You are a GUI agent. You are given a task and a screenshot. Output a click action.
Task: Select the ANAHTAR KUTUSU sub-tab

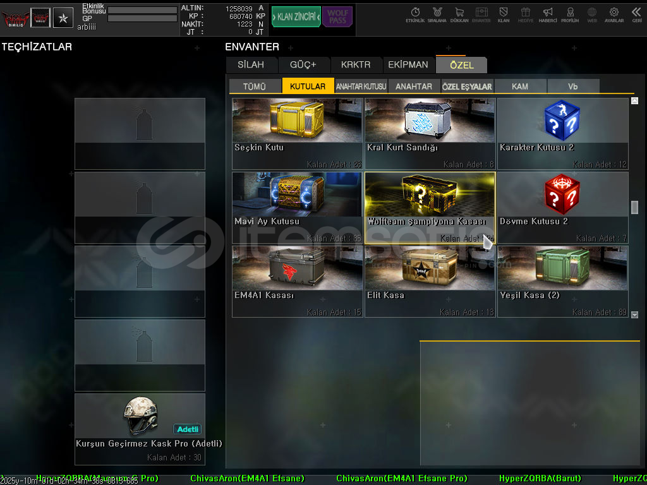coord(361,86)
